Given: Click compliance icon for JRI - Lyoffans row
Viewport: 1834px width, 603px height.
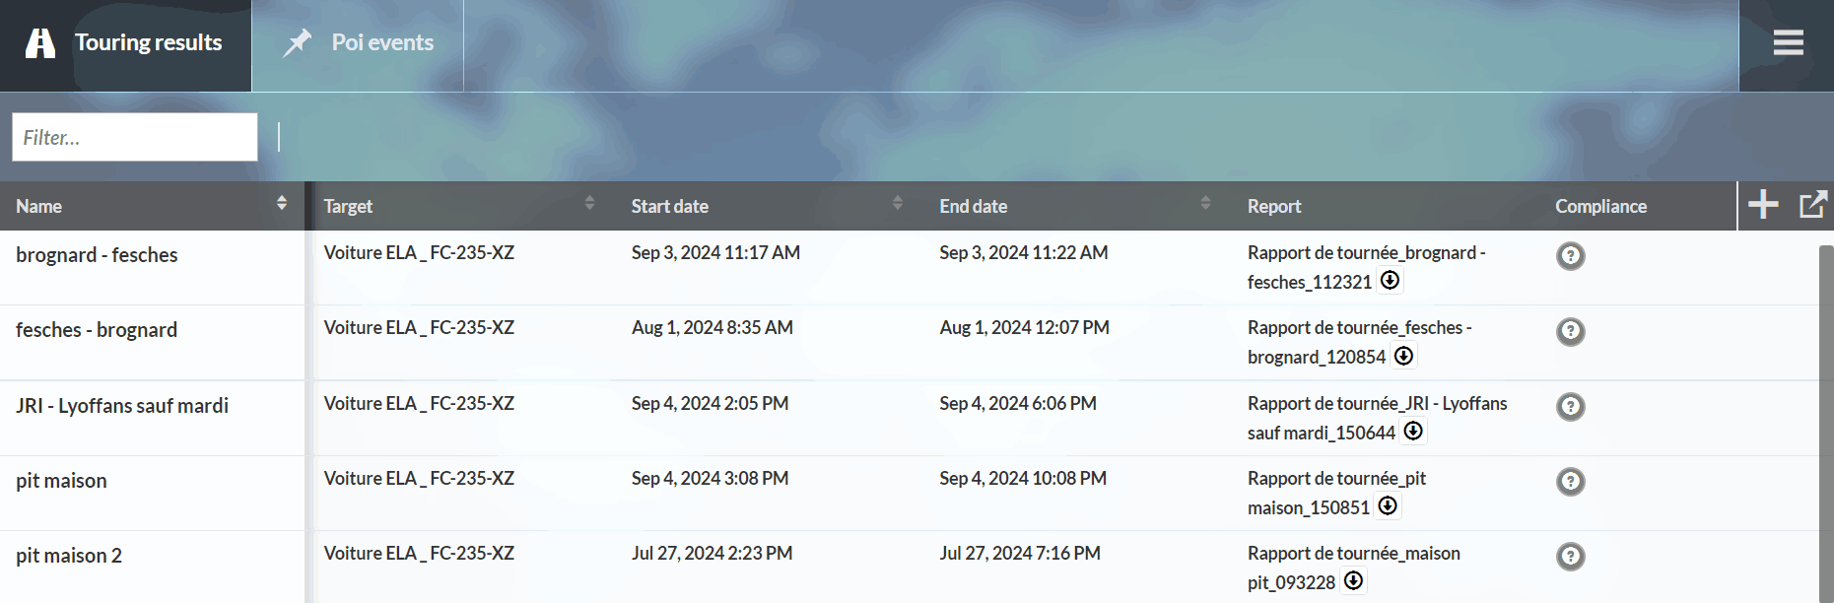Looking at the screenshot, I should 1570,406.
